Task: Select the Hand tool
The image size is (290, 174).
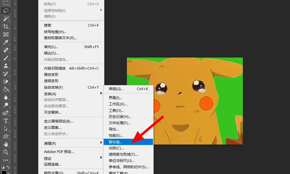Action: click(x=6, y=144)
